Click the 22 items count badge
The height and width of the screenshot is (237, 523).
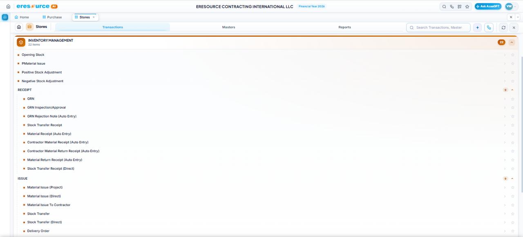pyautogui.click(x=501, y=42)
